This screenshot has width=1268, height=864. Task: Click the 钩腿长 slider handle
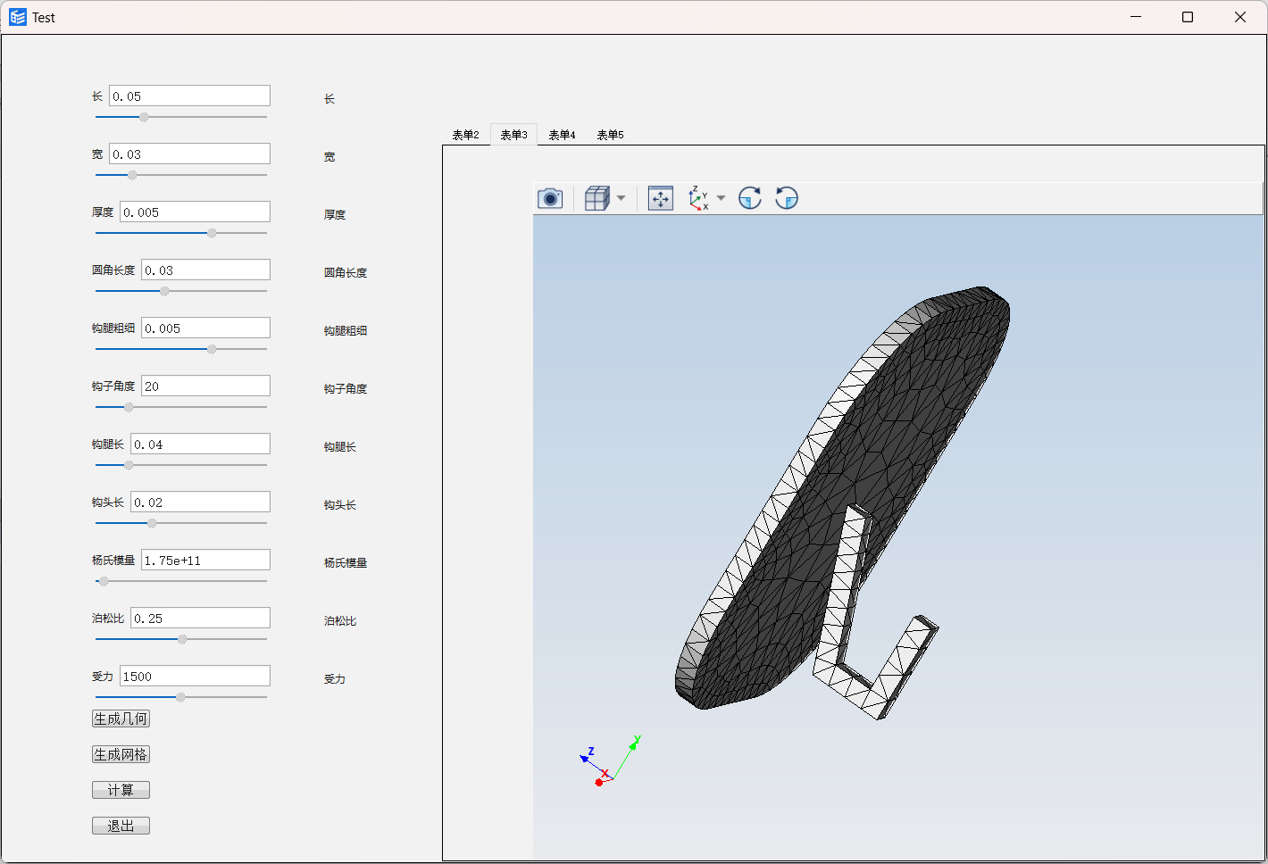pyautogui.click(x=129, y=465)
